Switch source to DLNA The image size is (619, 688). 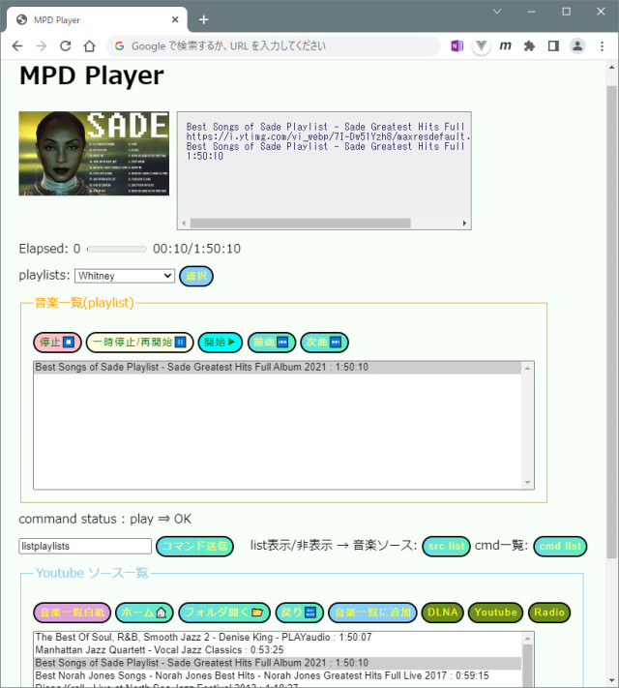[443, 613]
